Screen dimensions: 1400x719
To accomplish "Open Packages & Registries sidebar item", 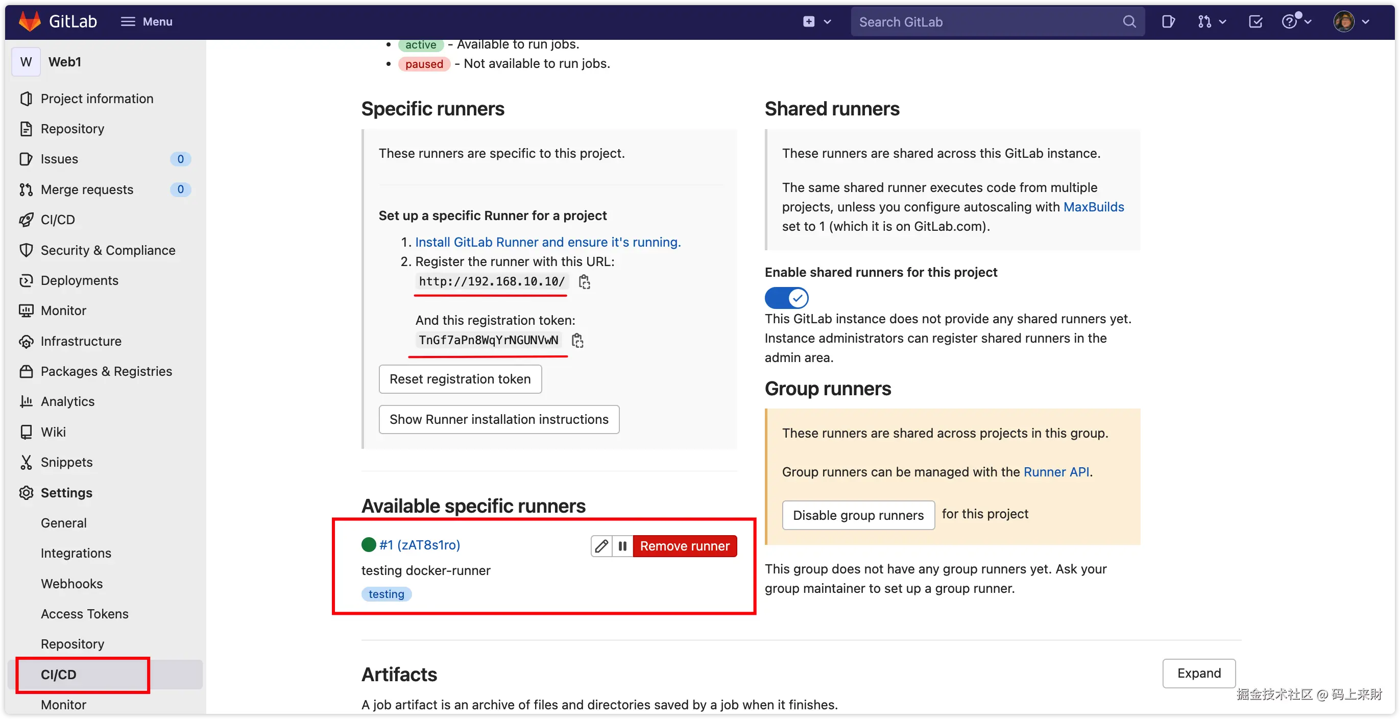I will [x=106, y=371].
